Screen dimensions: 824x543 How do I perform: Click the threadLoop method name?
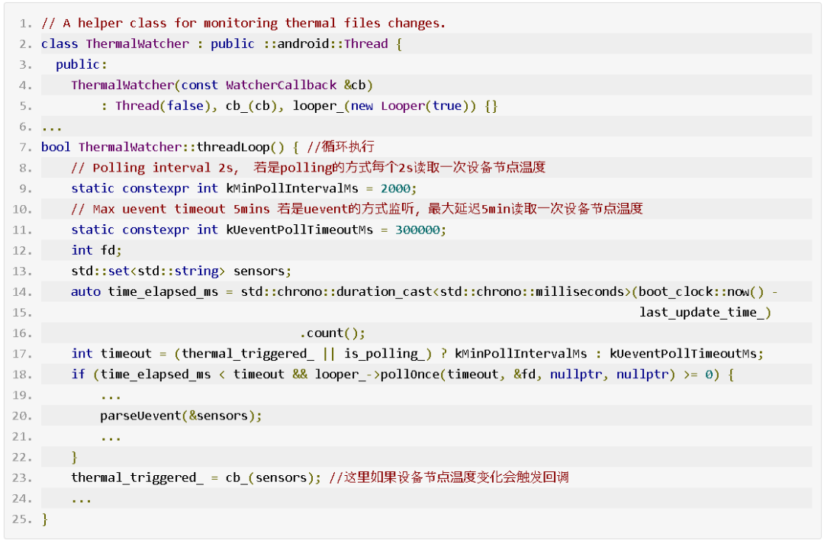pos(233,147)
